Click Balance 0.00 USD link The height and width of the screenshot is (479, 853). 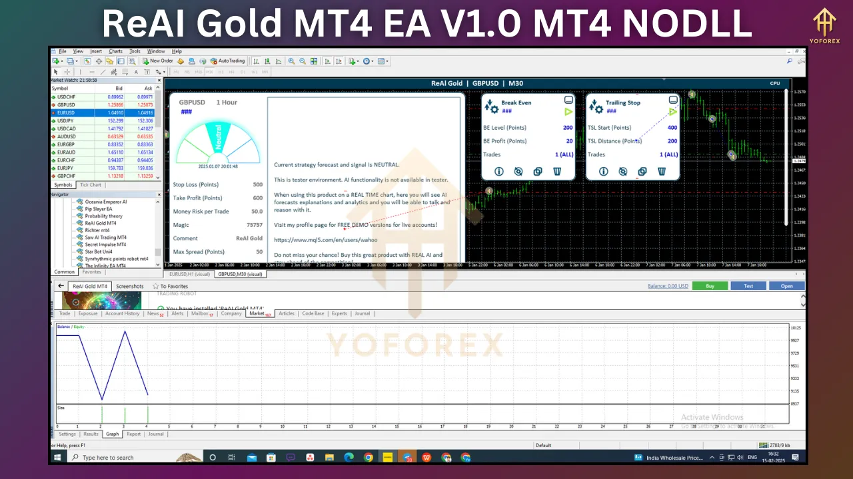point(668,286)
